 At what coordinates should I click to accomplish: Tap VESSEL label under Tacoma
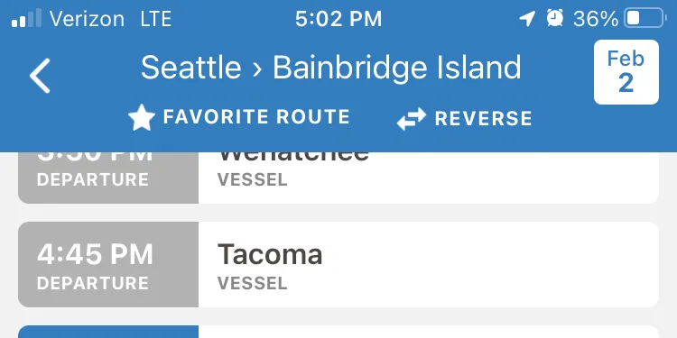(253, 283)
